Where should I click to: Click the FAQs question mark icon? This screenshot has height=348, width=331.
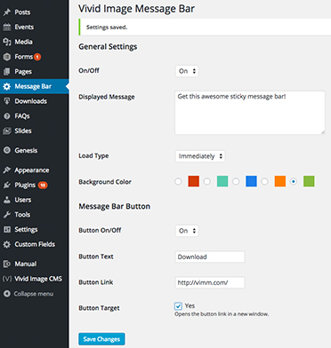[x=7, y=116]
